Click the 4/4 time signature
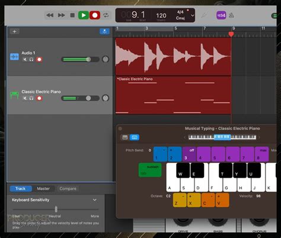This screenshot has width=281, height=238. click(180, 12)
